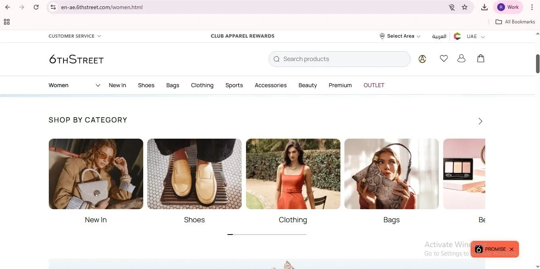The width and height of the screenshot is (540, 269).
Task: Open Accessories menu item
Action: 271,85
